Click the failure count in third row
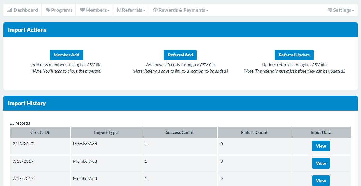The height and width of the screenshot is (186, 361). [x=222, y=179]
